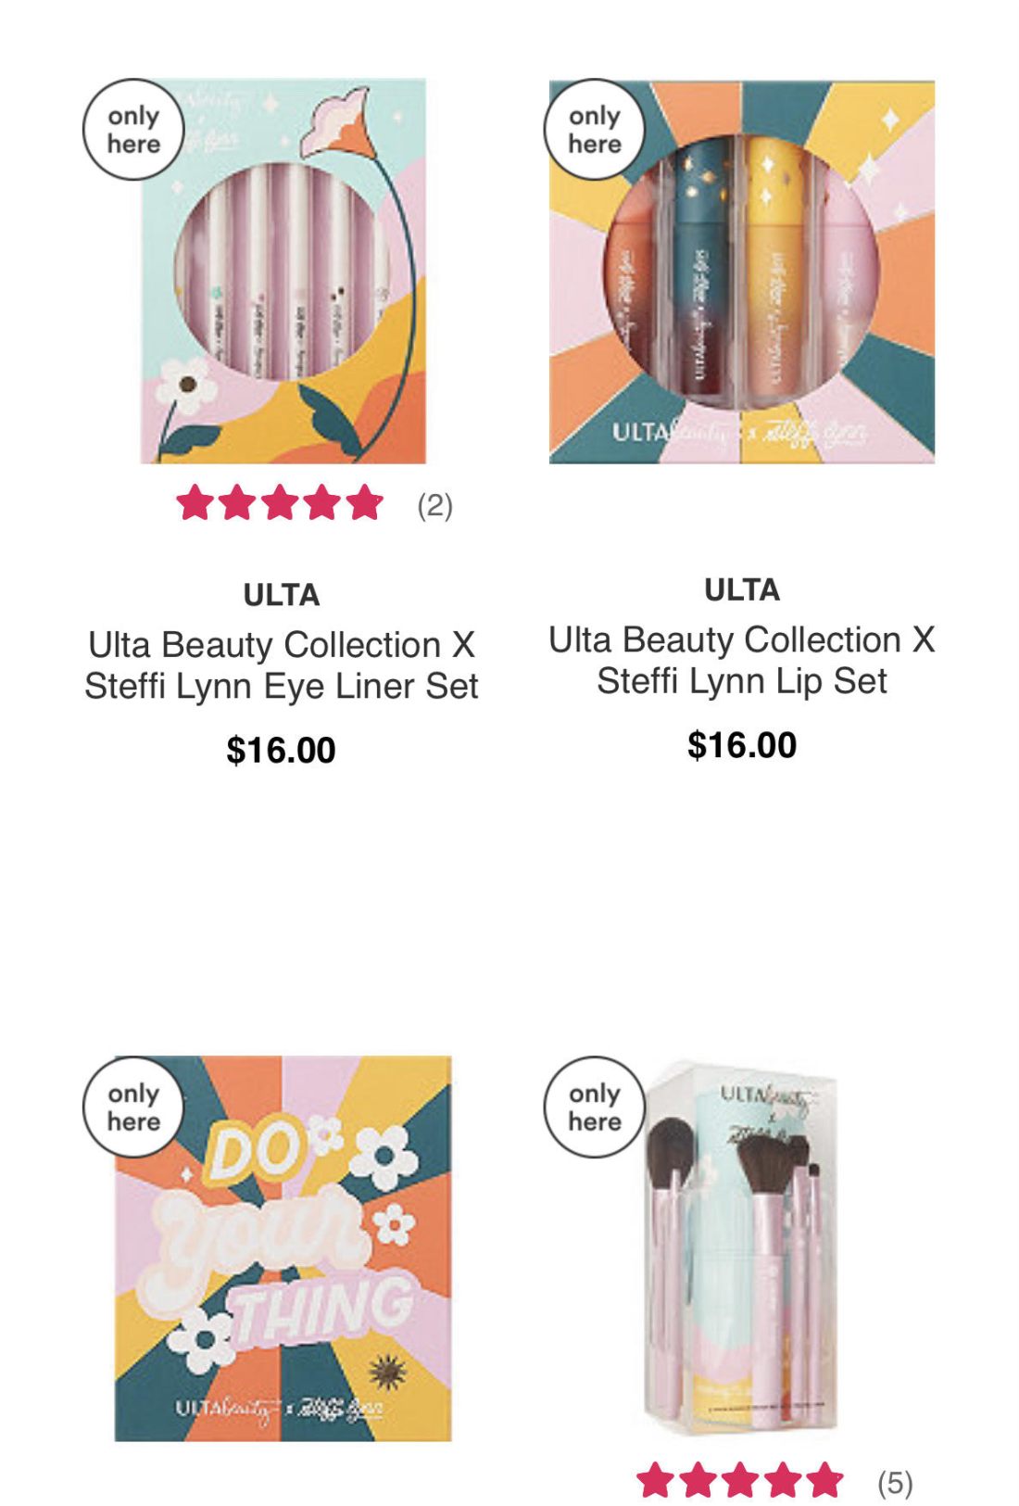
Task: Click 'only here' badge on Do Your Thing palette
Action: 133,1107
